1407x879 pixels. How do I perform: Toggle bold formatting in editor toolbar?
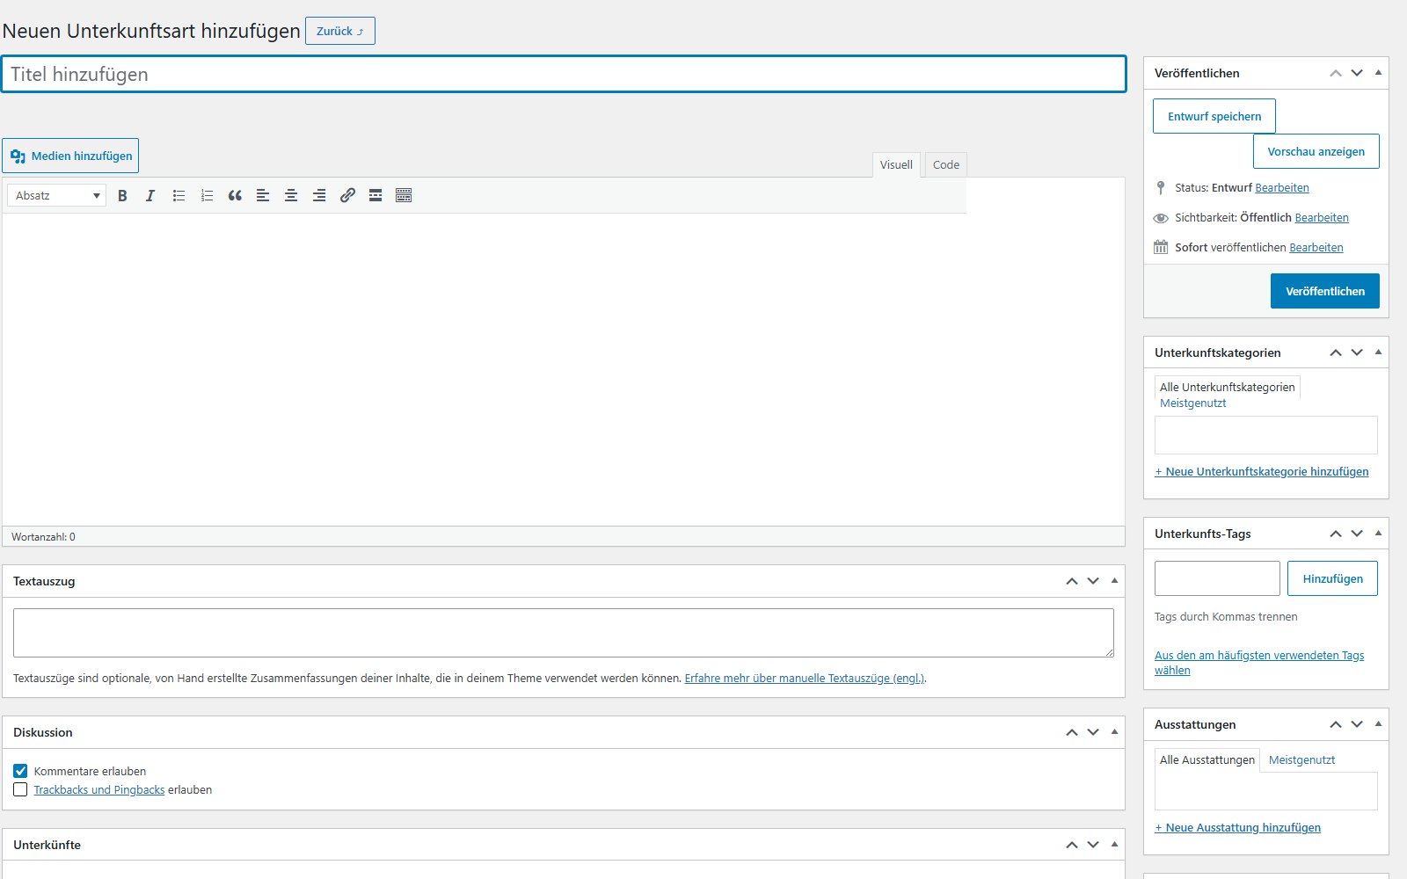(122, 195)
